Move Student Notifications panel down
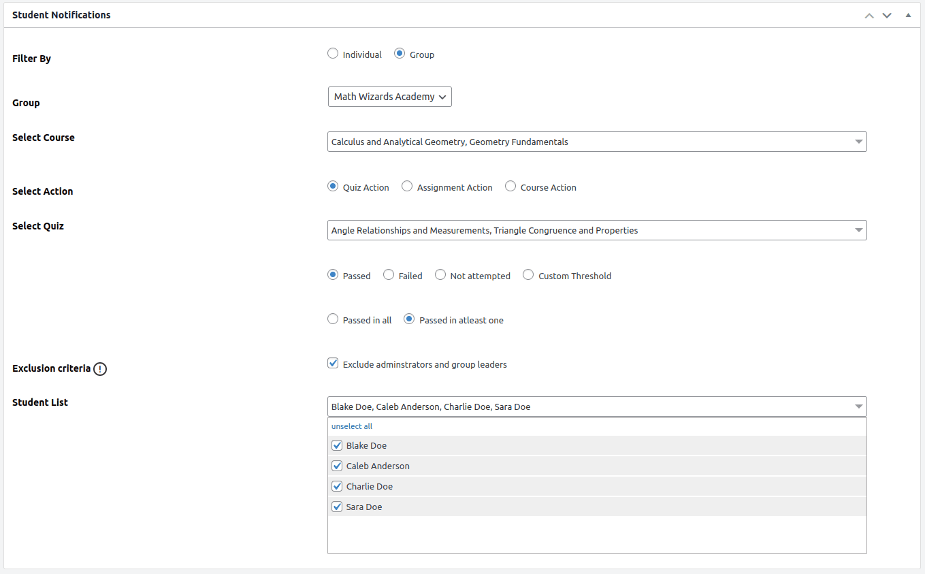This screenshot has width=925, height=574. coord(886,15)
